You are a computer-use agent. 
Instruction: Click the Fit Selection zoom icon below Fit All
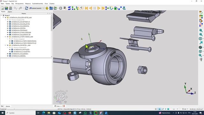(201, 34)
